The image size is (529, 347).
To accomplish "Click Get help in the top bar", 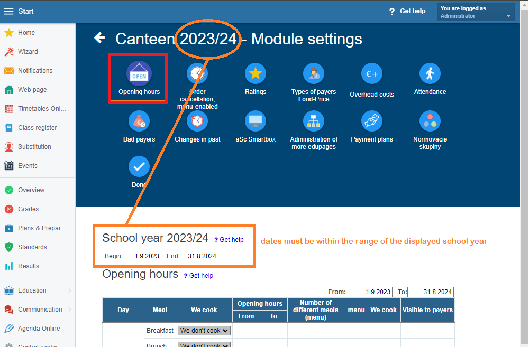I will (407, 11).
